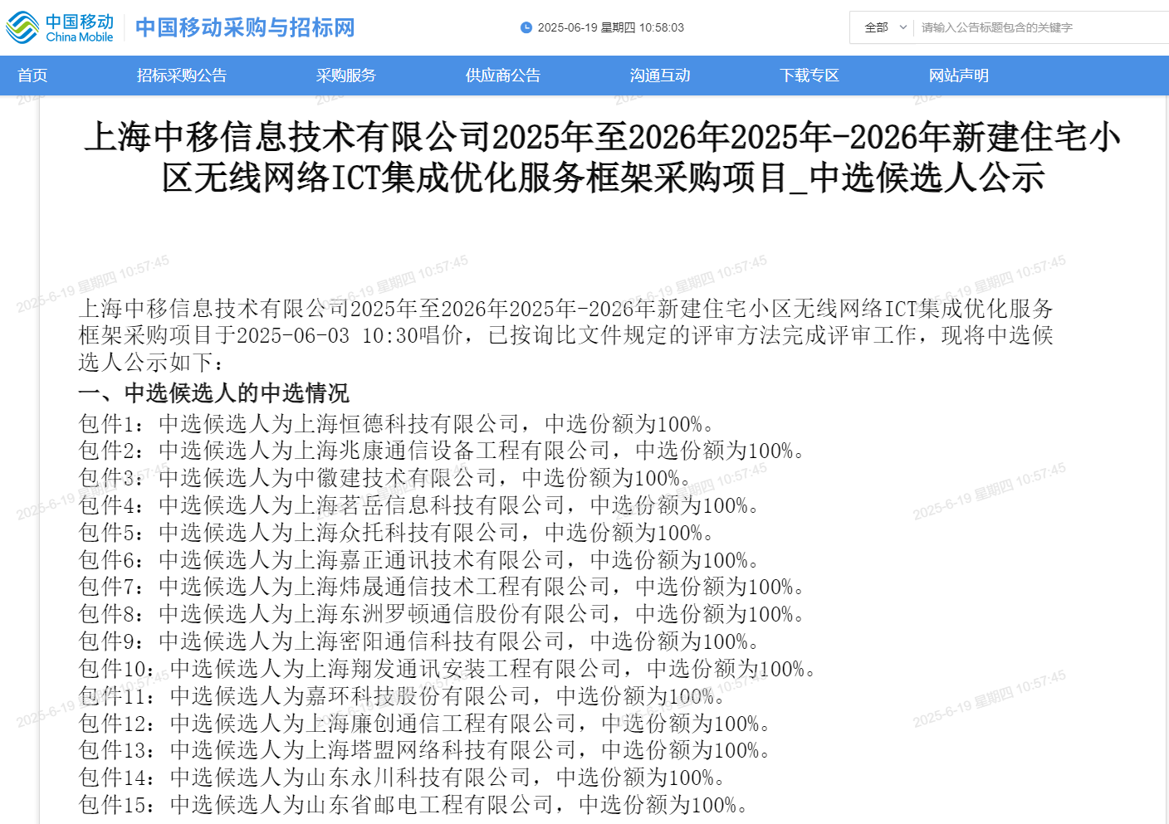The height and width of the screenshot is (824, 1169).
Task: Click the 包件12 line naming 上海廉创通信工程有限公司
Action: point(425,724)
